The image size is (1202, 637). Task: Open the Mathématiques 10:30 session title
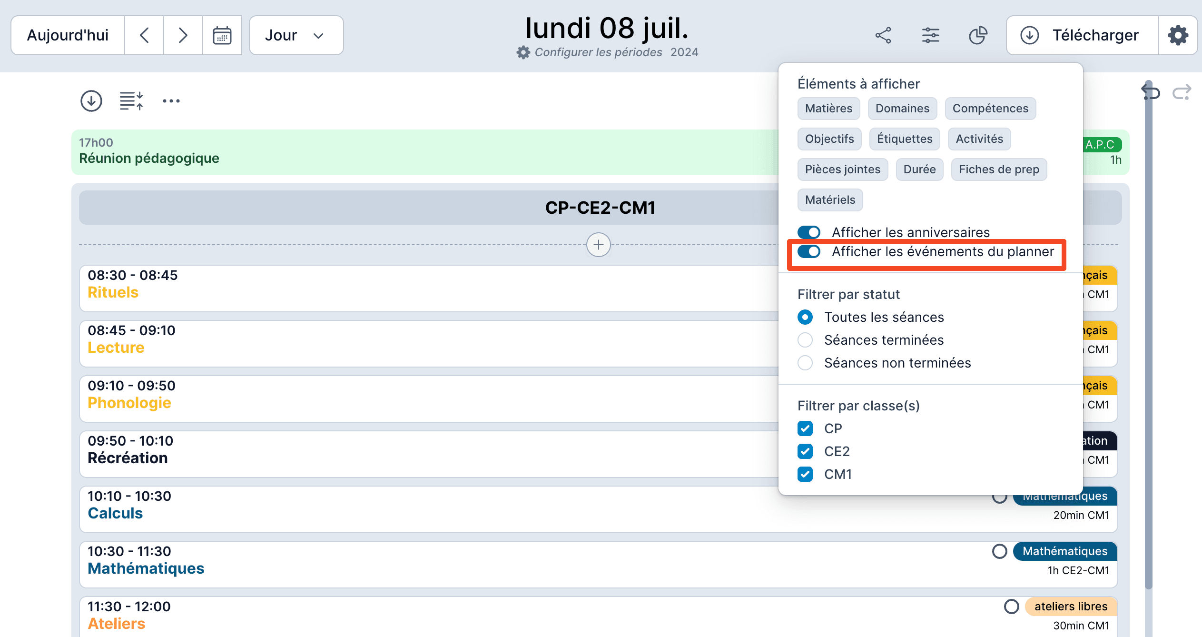[146, 568]
